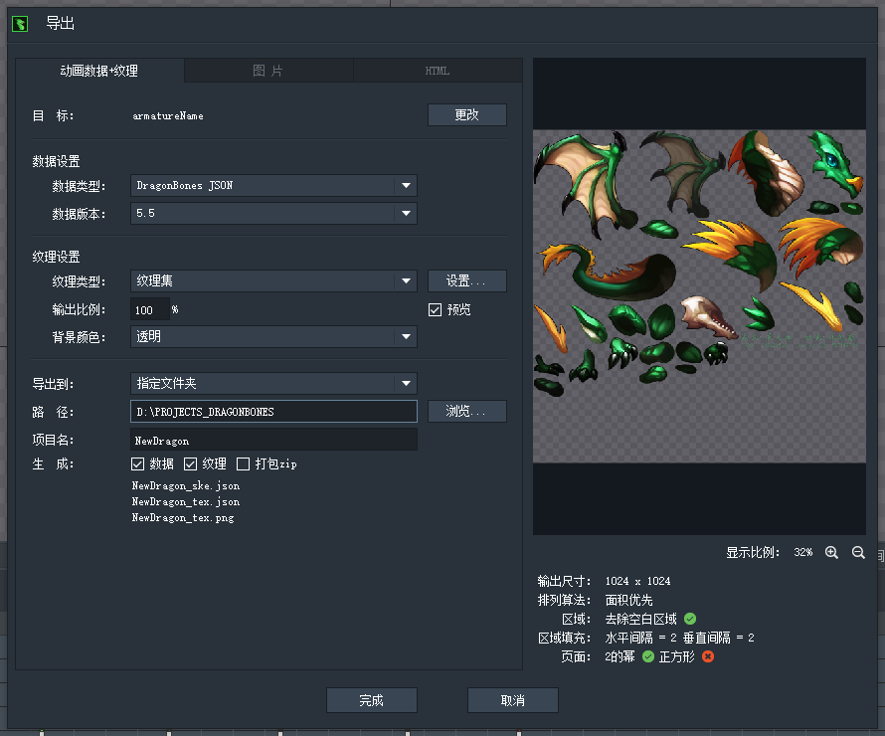
Task: Click the 完成 finish button
Action: [372, 700]
